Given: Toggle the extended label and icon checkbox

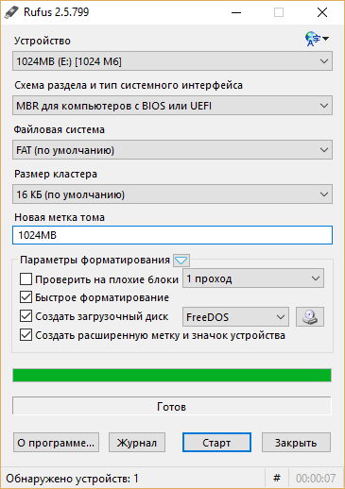Looking at the screenshot, I should coord(26,335).
